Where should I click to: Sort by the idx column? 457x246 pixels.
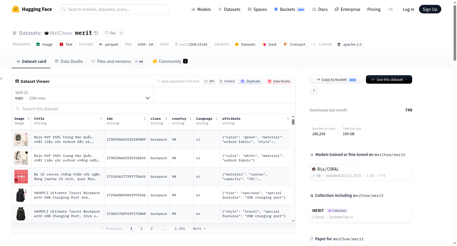[x=145, y=119]
